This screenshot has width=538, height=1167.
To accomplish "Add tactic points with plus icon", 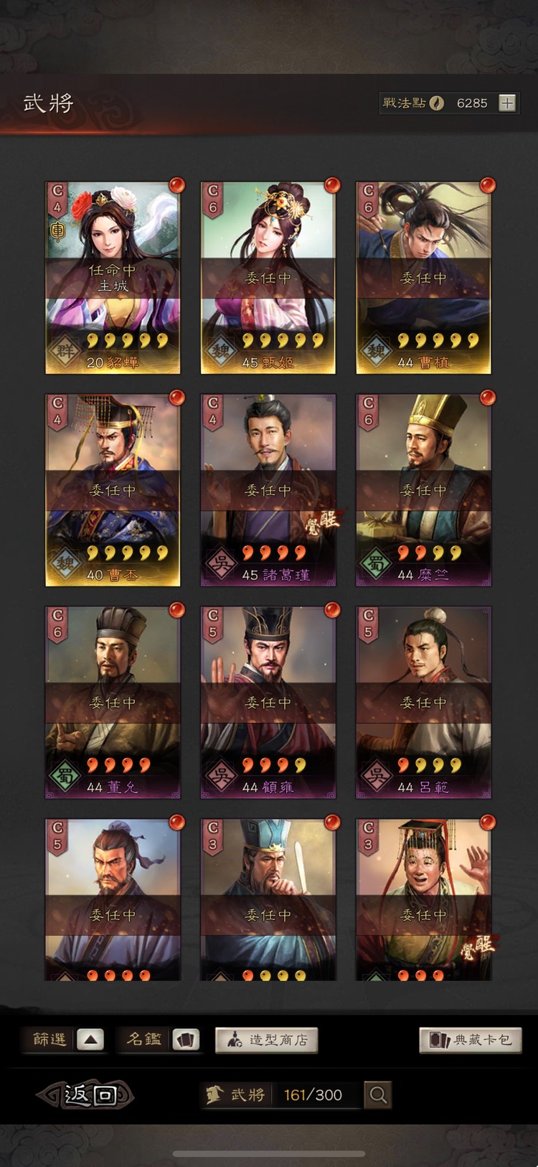I will click(x=507, y=103).
